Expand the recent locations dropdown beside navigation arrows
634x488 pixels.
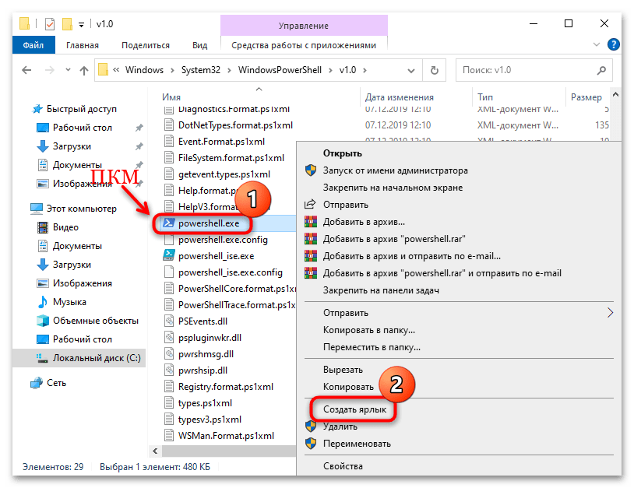coord(69,70)
